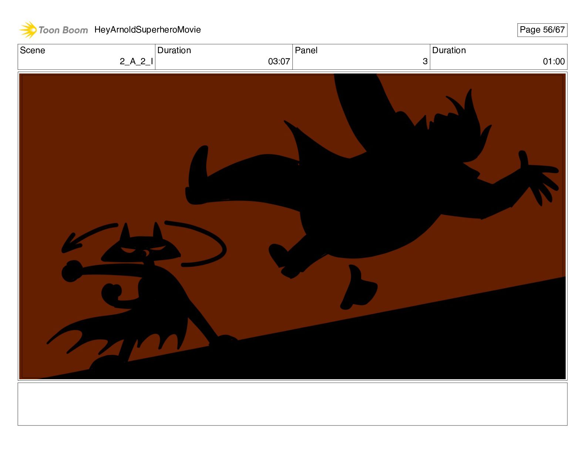Click the panel number 3
This screenshot has height=452, width=586.
pos(425,61)
